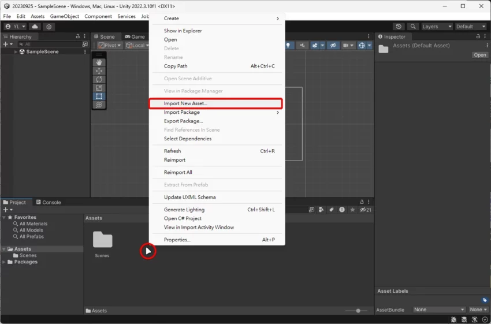This screenshot has width=491, height=324.
Task: Open cache server status icon
Action: click(464, 319)
